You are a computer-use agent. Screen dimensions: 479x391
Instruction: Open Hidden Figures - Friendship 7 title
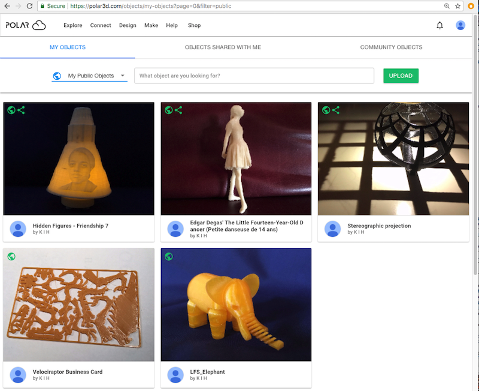(x=71, y=226)
